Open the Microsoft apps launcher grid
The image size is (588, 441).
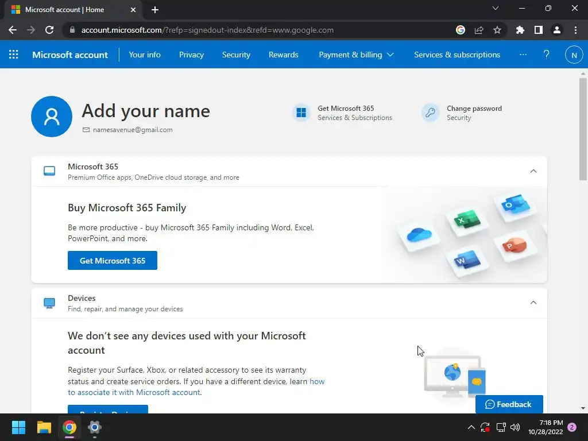coord(14,55)
